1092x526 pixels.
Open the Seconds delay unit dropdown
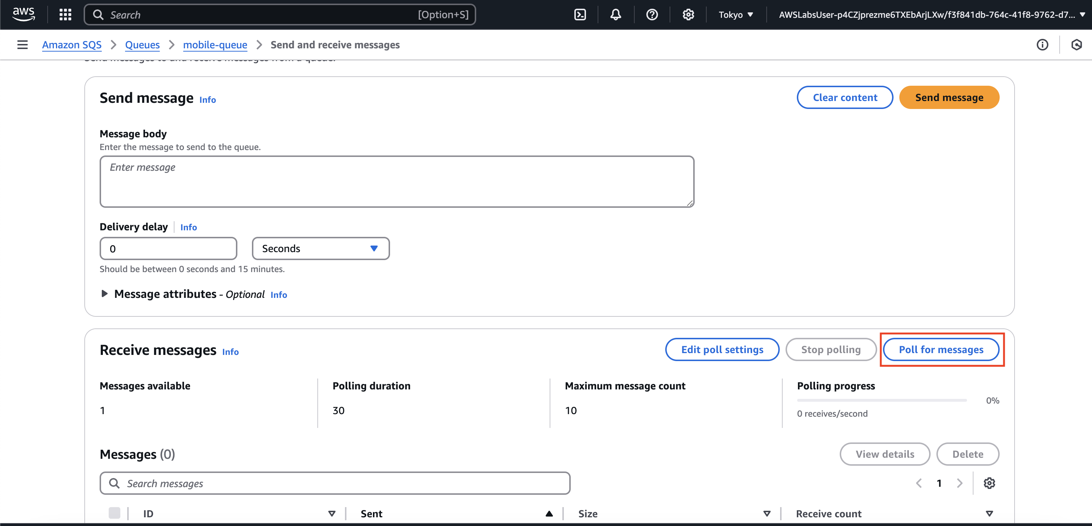(321, 248)
